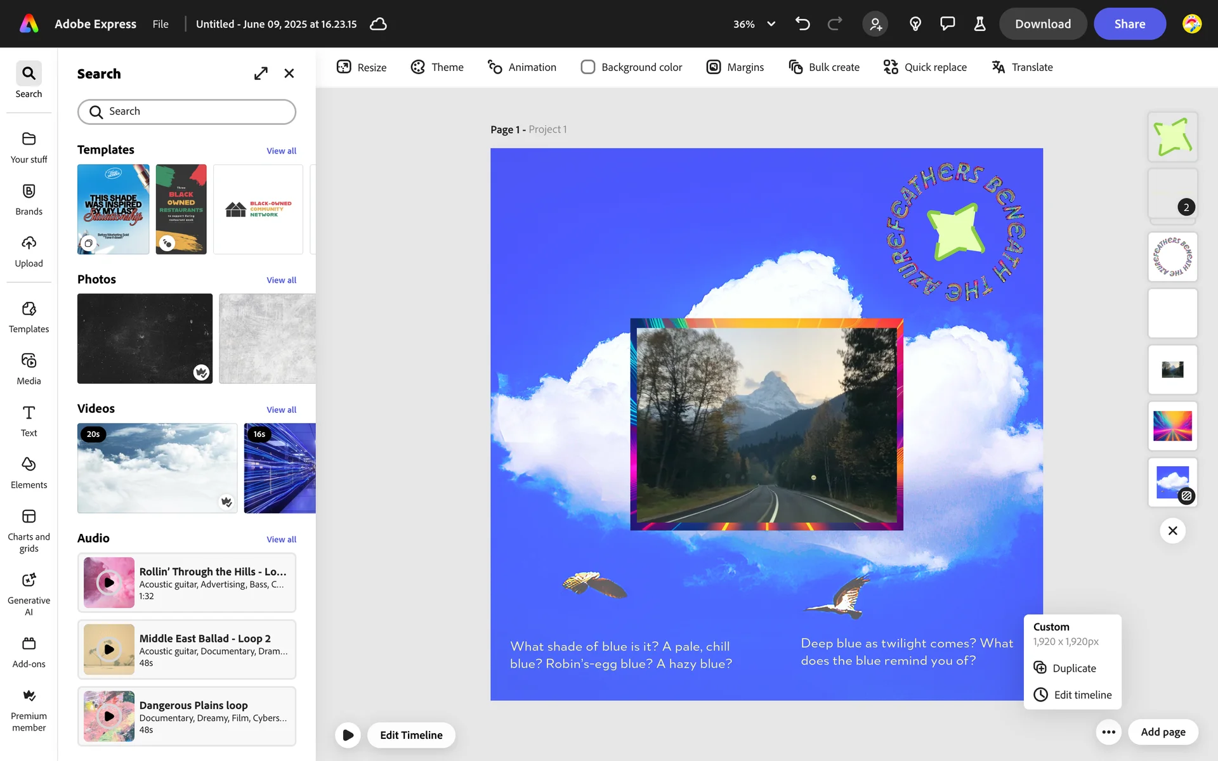Click the invite collaborator icon

click(875, 24)
